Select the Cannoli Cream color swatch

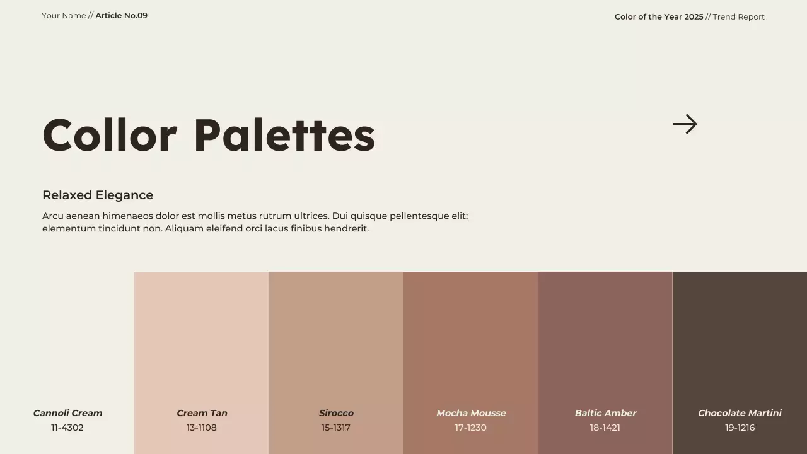tap(67, 340)
